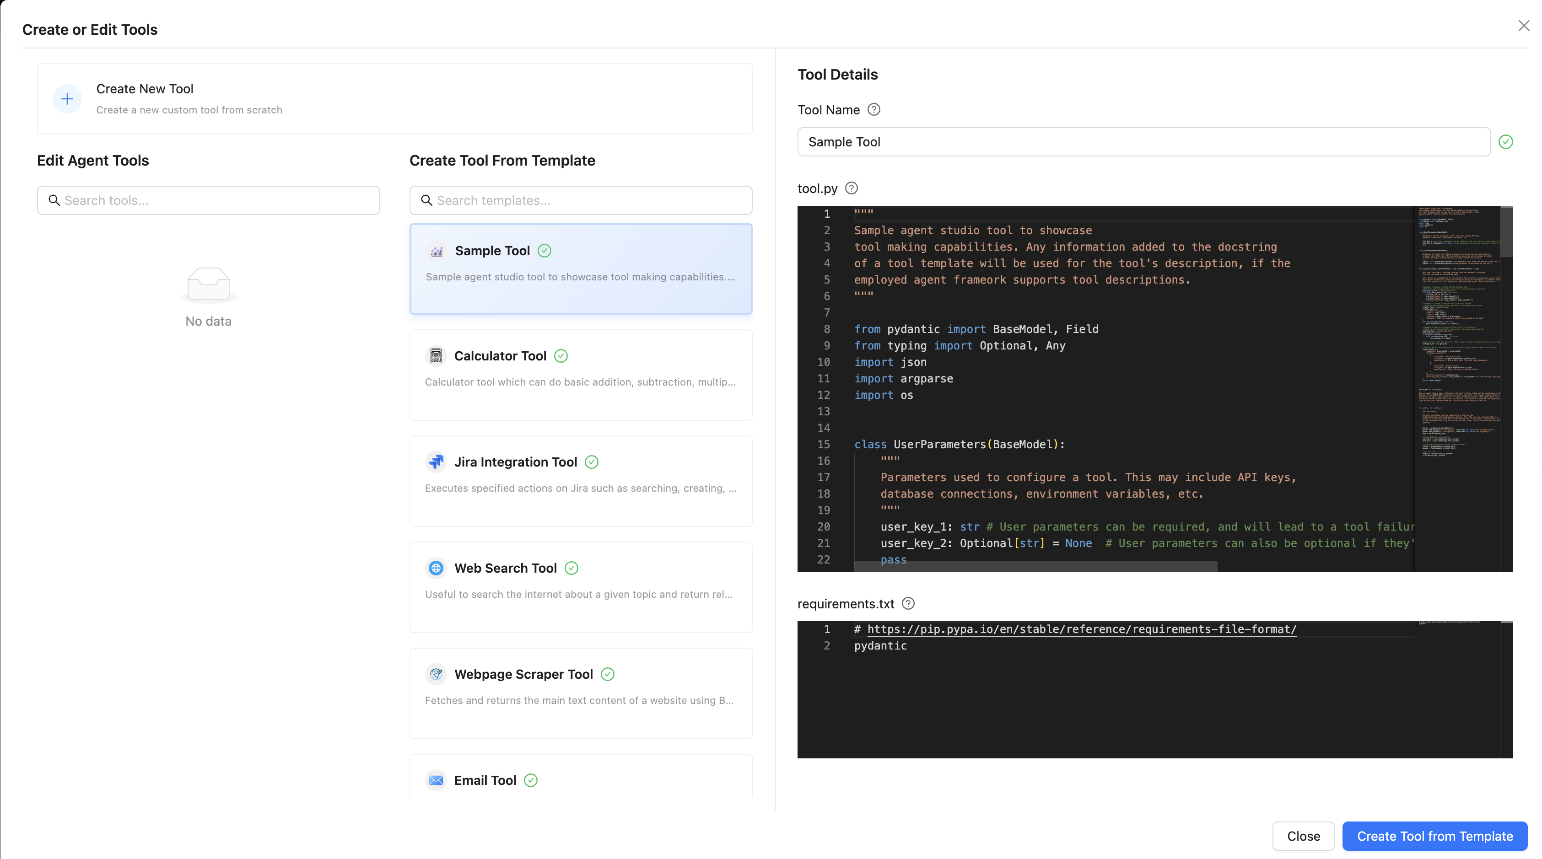Click the Calculator Tool icon
The image size is (1542, 859).
pyautogui.click(x=436, y=356)
